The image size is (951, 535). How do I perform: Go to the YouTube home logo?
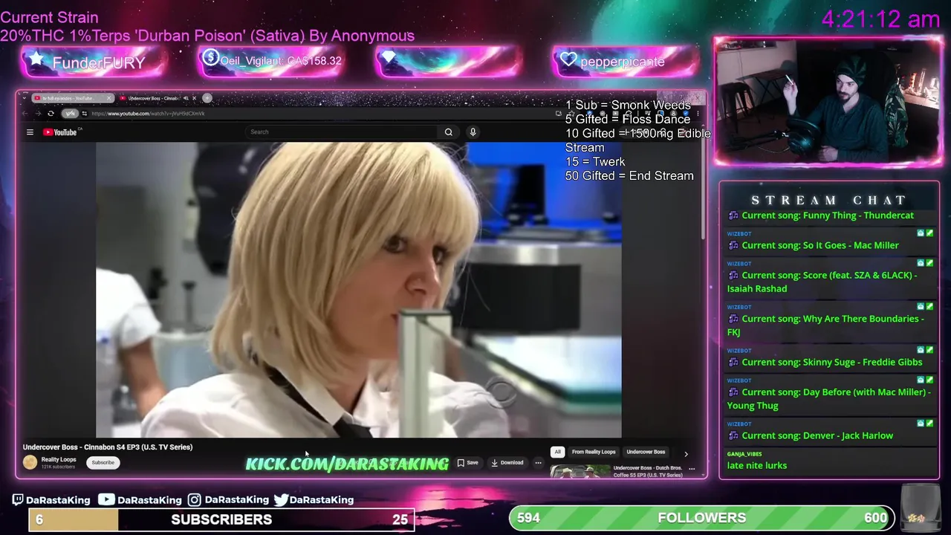(60, 132)
